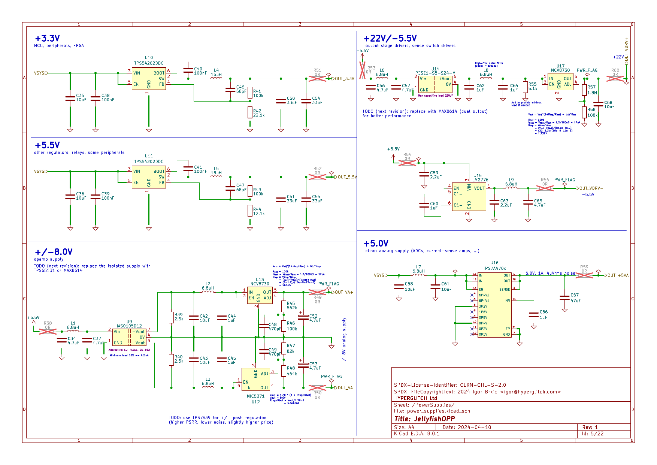
Task: Click the OUT_+5VA output net label
Action: (x=618, y=275)
